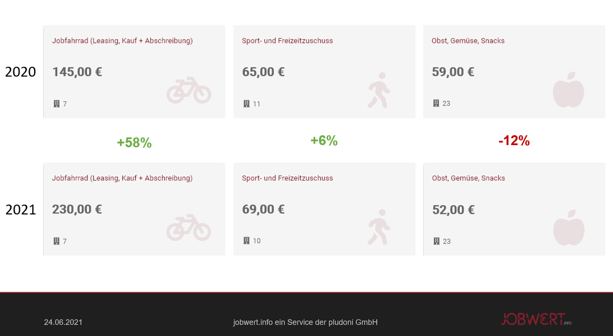Select the 2021 Obst, Gemüse, Snacks title
The height and width of the screenshot is (336, 613).
pyautogui.click(x=468, y=178)
